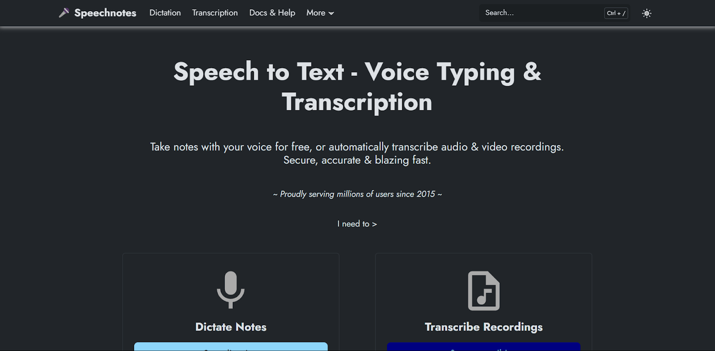Go to the Transcription page
The width and height of the screenshot is (715, 351).
coord(215,13)
